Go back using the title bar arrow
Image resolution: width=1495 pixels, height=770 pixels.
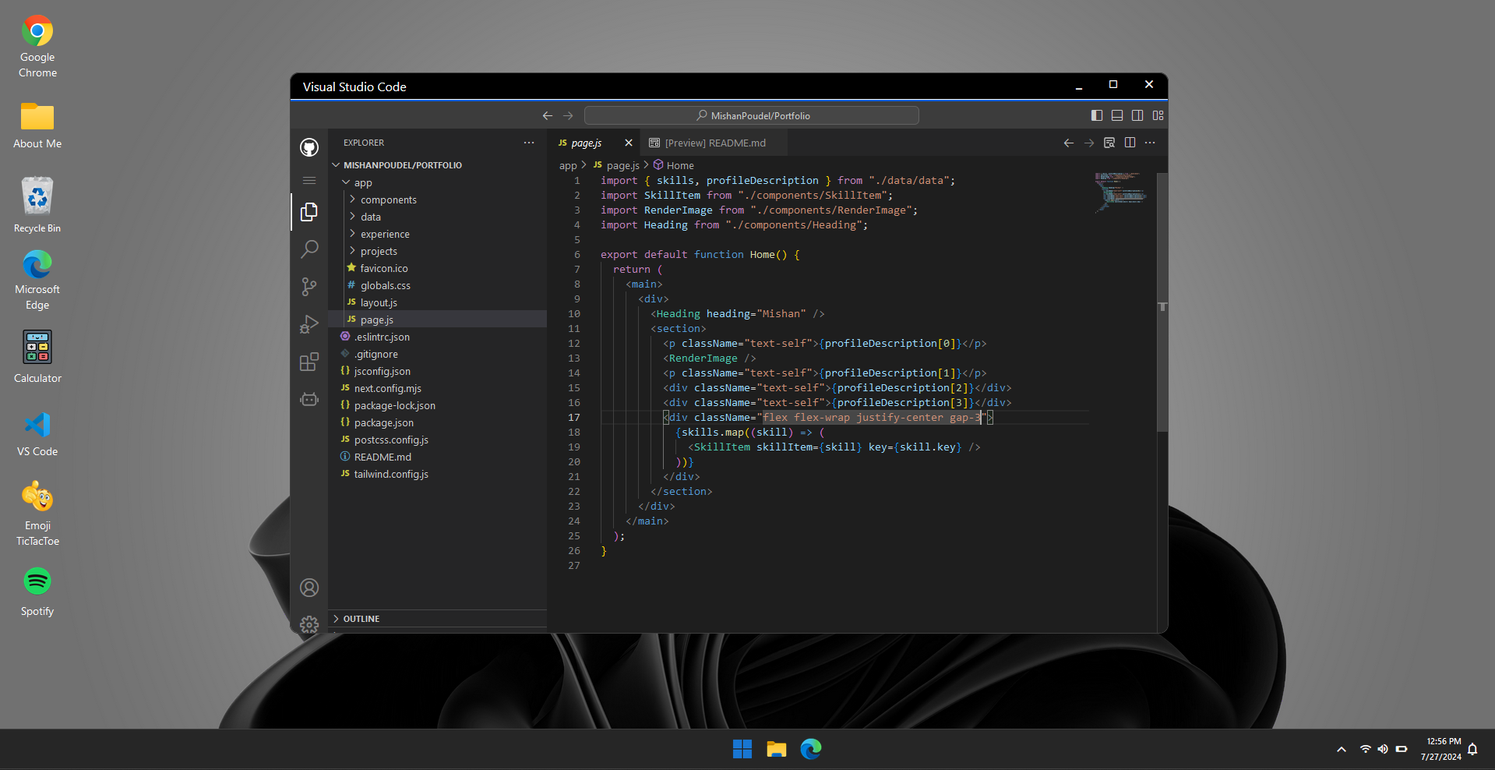tap(548, 115)
